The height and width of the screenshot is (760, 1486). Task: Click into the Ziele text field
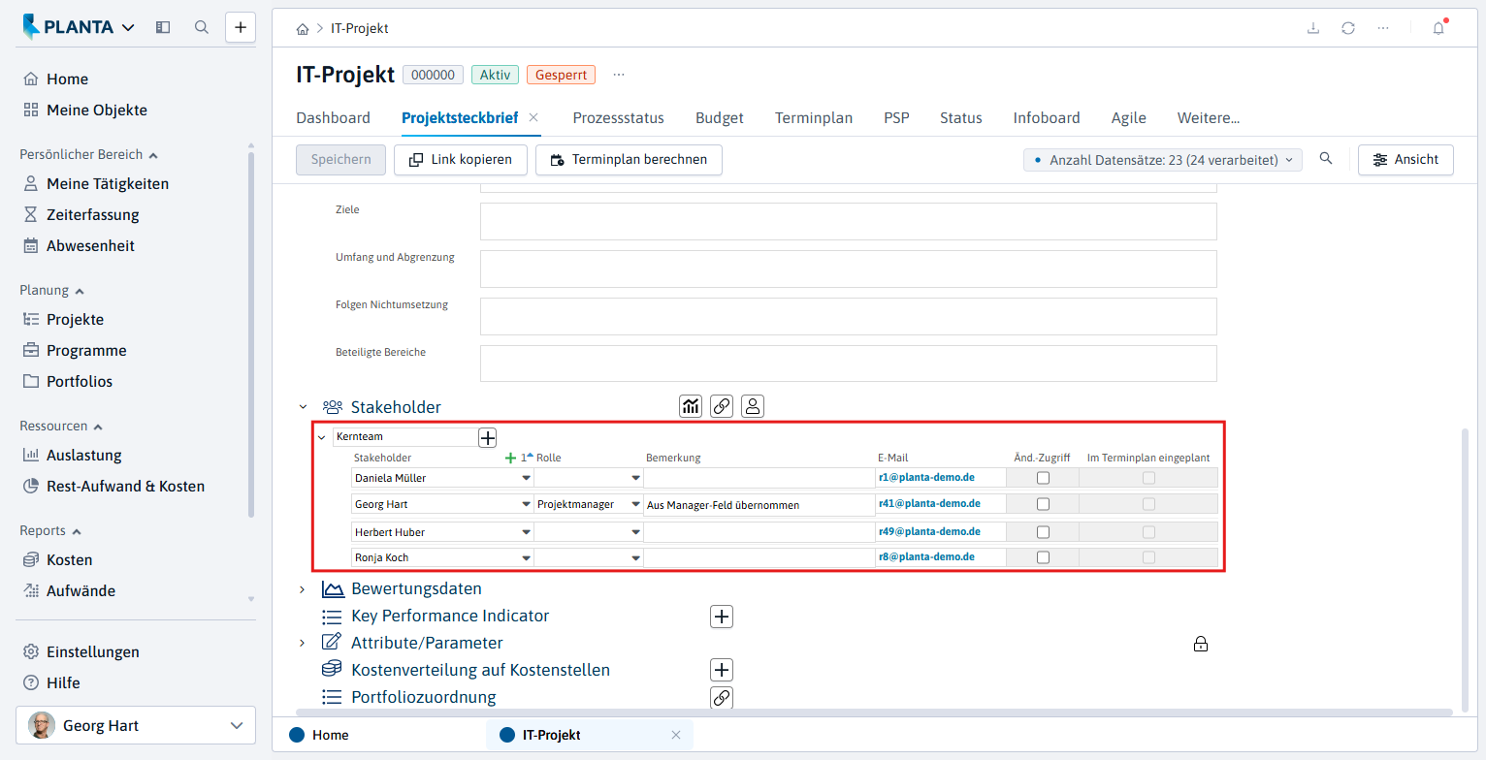click(x=848, y=221)
